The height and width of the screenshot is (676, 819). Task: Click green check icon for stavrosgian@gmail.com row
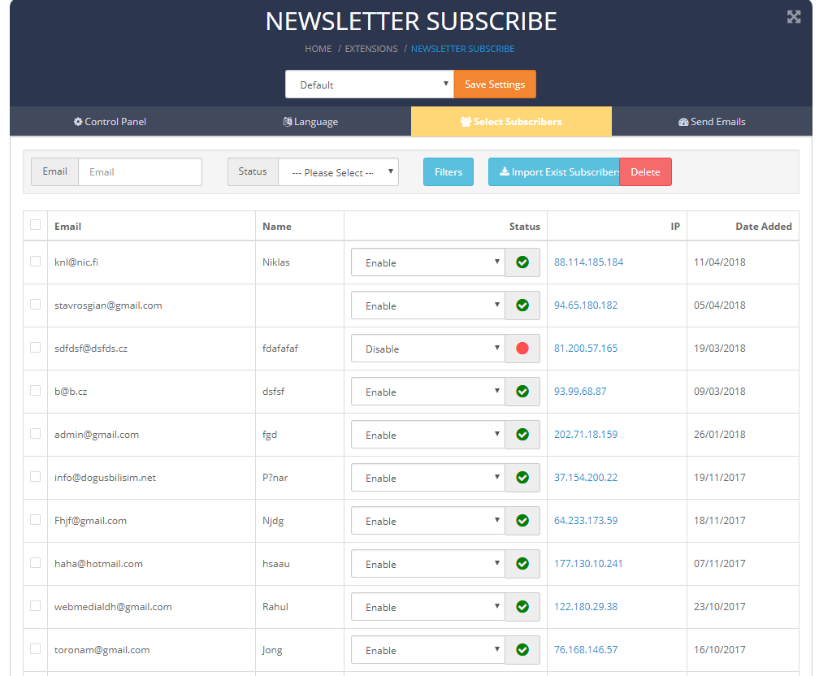point(522,305)
